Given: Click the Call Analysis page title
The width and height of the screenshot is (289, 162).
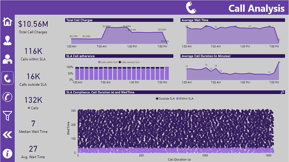Looking at the screenshot, I should [256, 8].
